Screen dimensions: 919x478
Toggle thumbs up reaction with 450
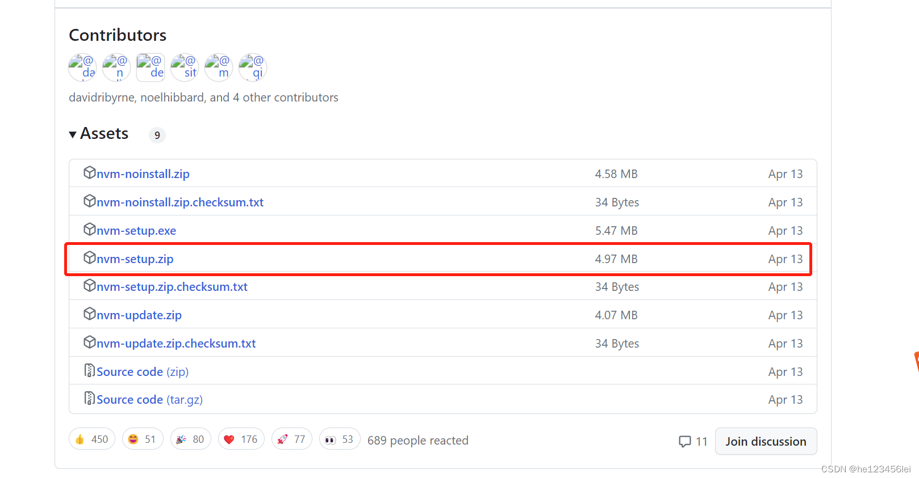click(x=92, y=439)
